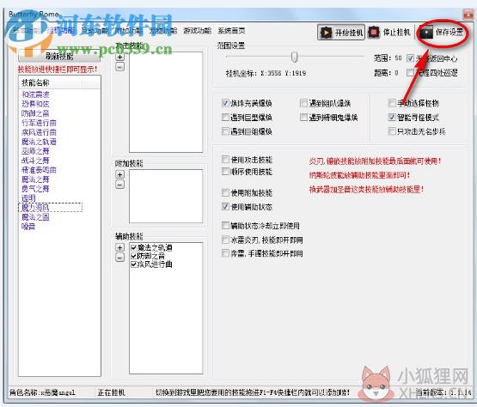Disable the 智能寻怪模式 checkbox
This screenshot has height=407, width=477.
tap(392, 117)
